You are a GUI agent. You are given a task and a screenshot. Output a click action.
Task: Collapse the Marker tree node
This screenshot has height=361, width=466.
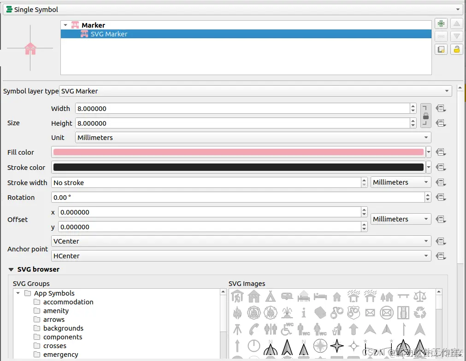point(65,25)
